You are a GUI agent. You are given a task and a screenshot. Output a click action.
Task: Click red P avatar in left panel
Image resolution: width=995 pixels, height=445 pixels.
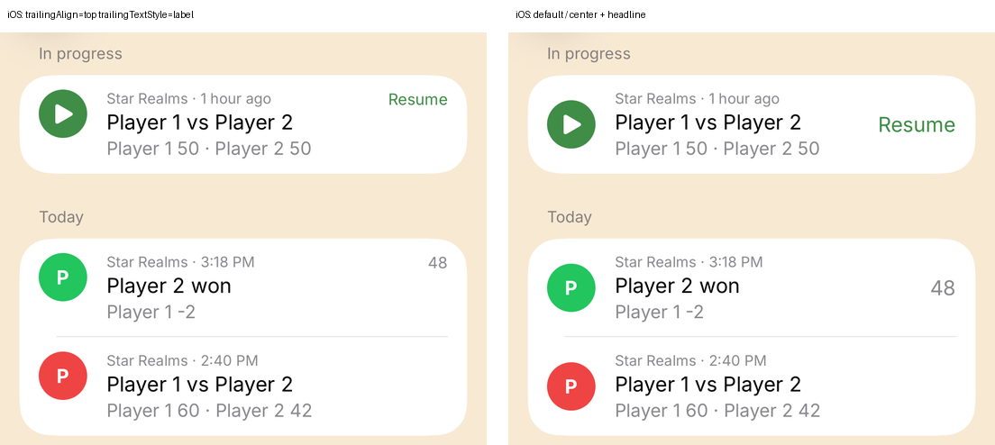[x=63, y=376]
